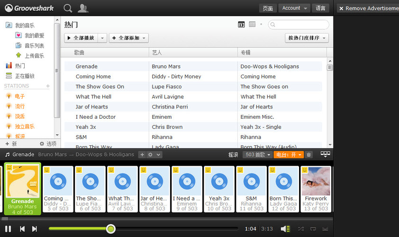Pause the current song
Image resolution: width=399 pixels, height=237 pixels.
8,229
